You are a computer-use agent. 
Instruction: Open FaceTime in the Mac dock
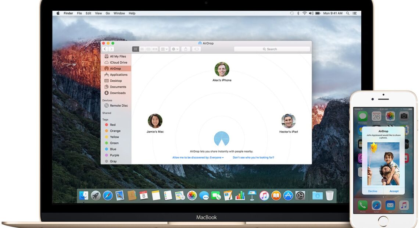216,196
